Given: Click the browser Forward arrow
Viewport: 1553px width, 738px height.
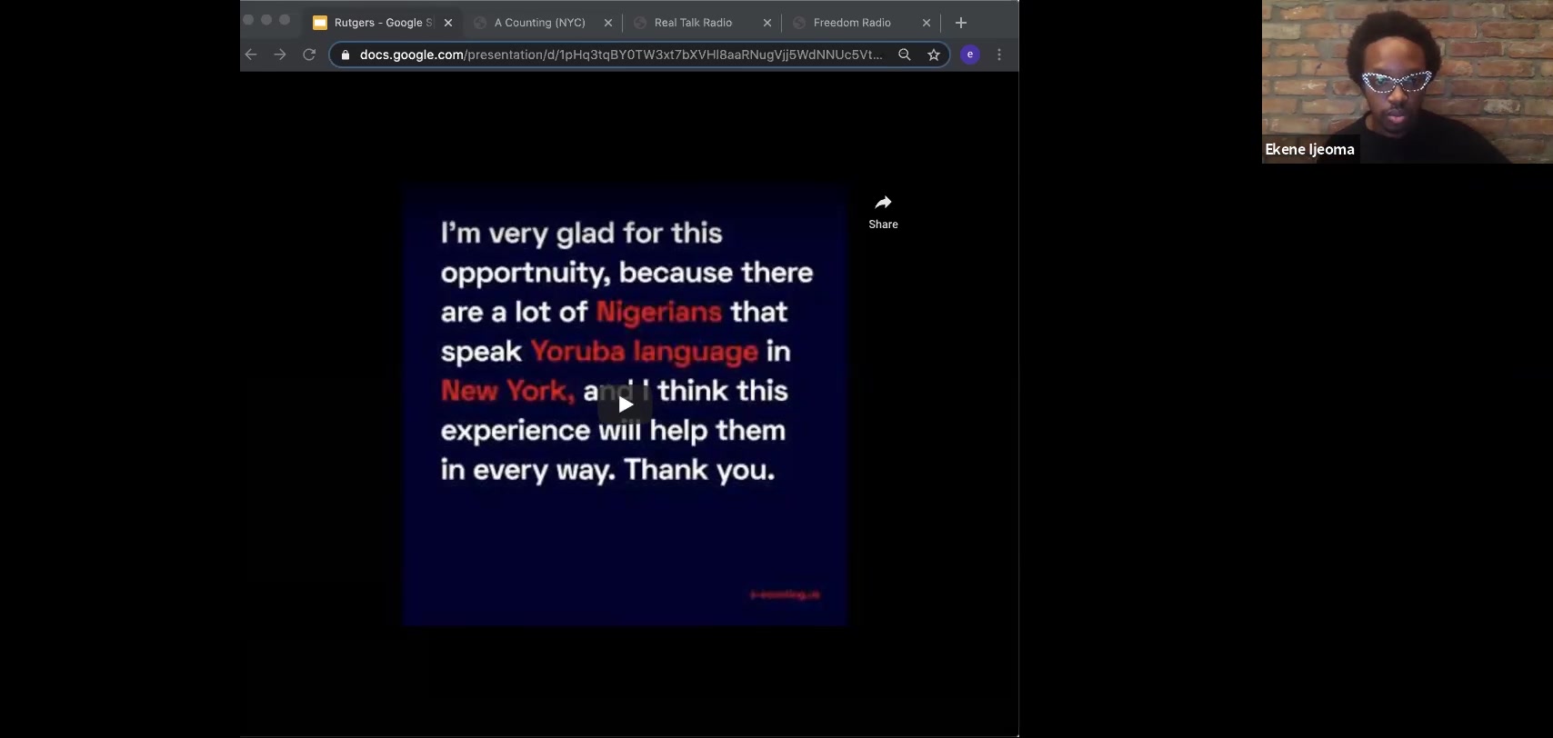Looking at the screenshot, I should (x=280, y=55).
